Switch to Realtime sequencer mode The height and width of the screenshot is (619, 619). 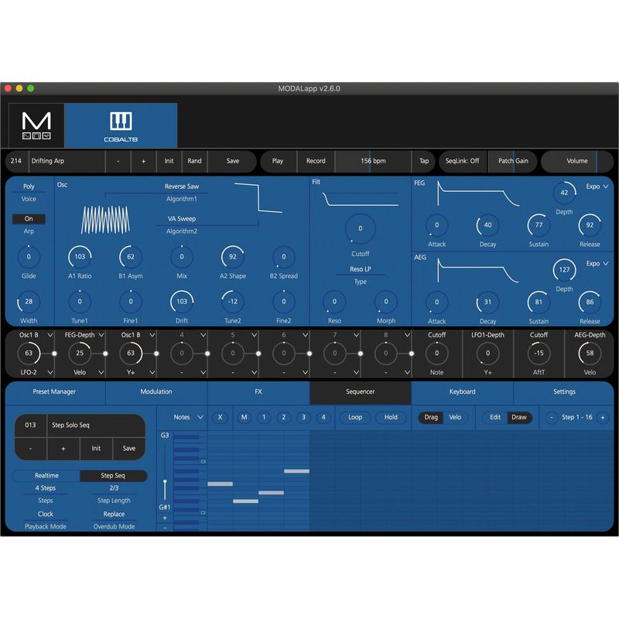pos(46,476)
